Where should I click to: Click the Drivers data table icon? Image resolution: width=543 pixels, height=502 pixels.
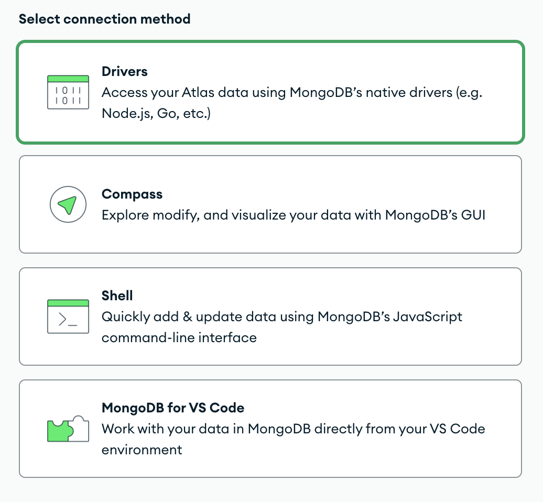click(x=68, y=92)
